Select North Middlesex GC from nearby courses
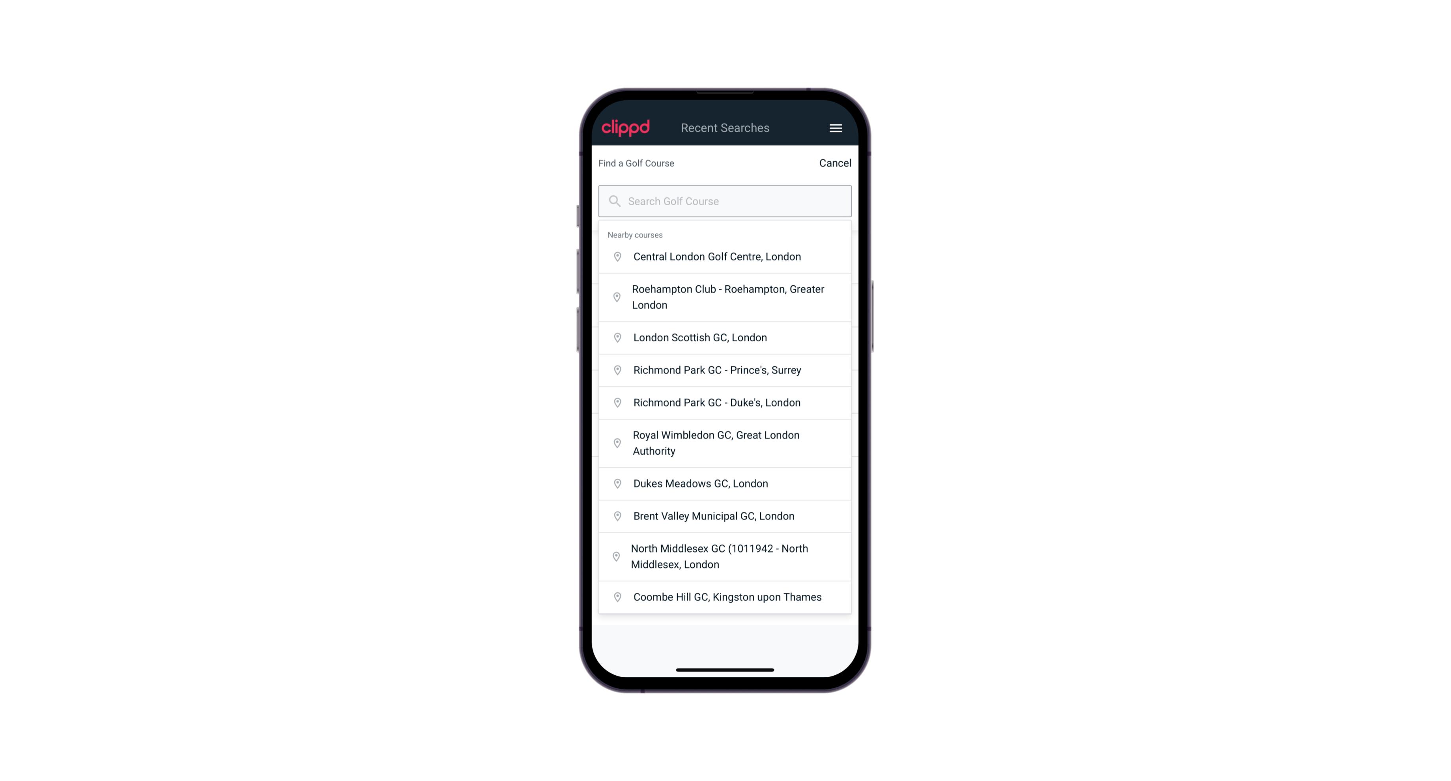The width and height of the screenshot is (1451, 781). point(725,556)
